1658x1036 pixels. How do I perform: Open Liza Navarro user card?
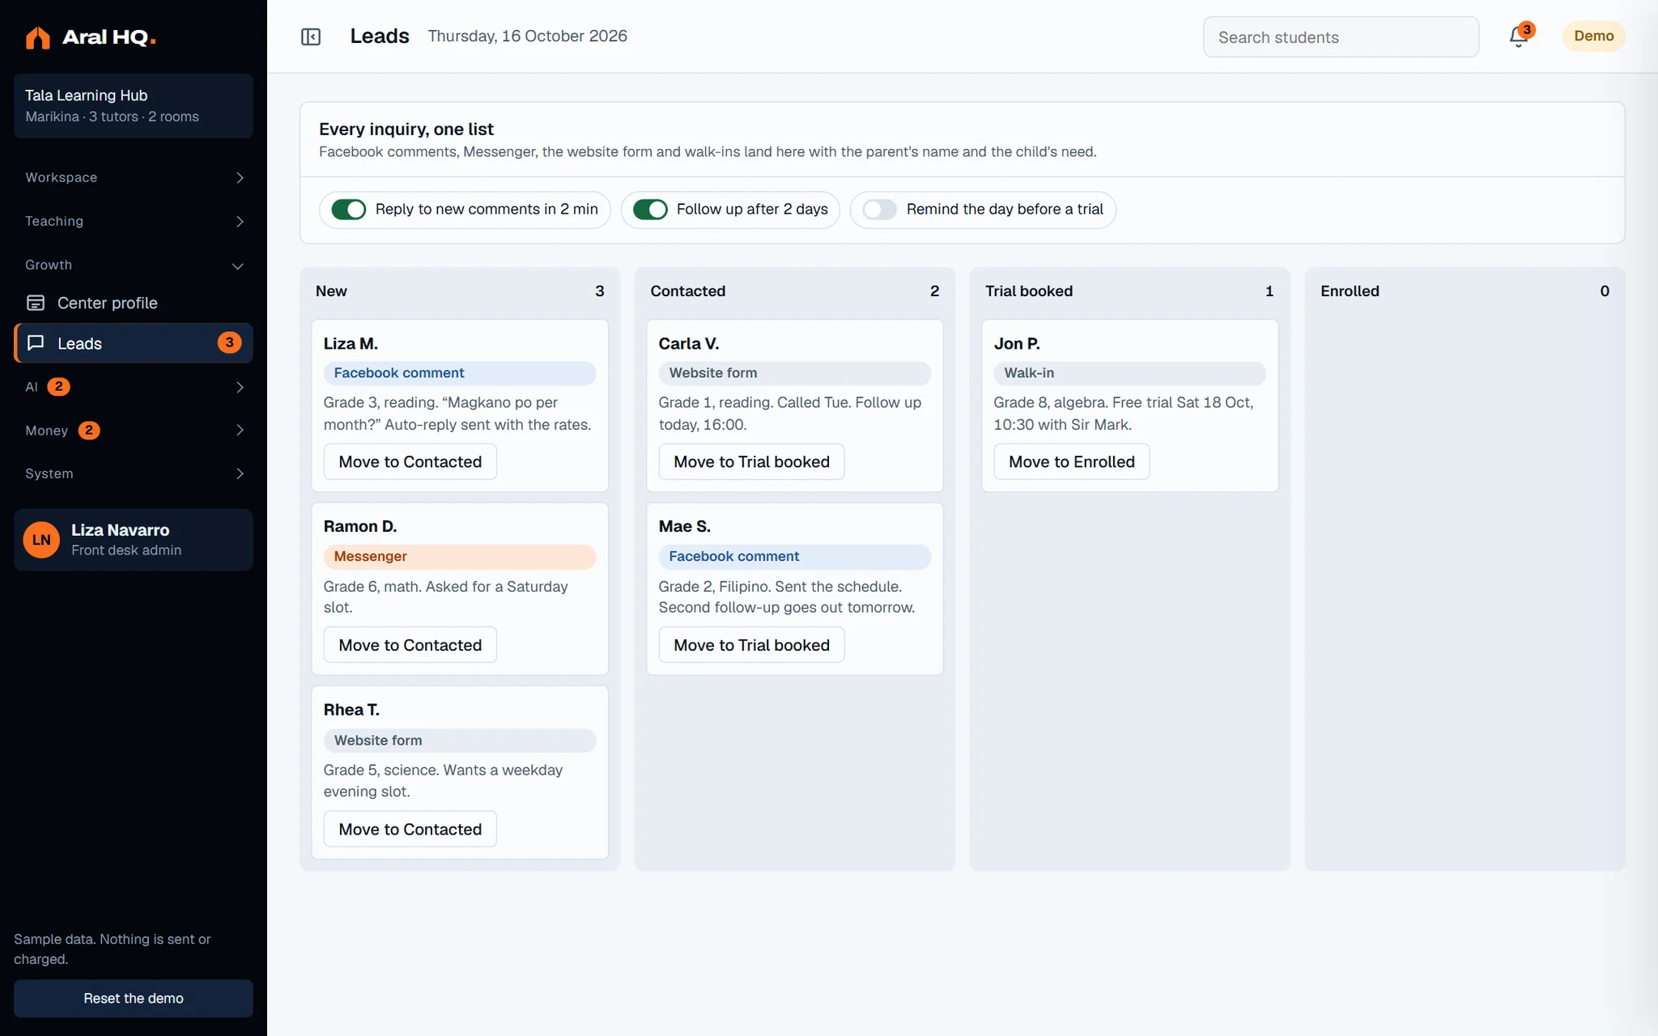pyautogui.click(x=134, y=540)
